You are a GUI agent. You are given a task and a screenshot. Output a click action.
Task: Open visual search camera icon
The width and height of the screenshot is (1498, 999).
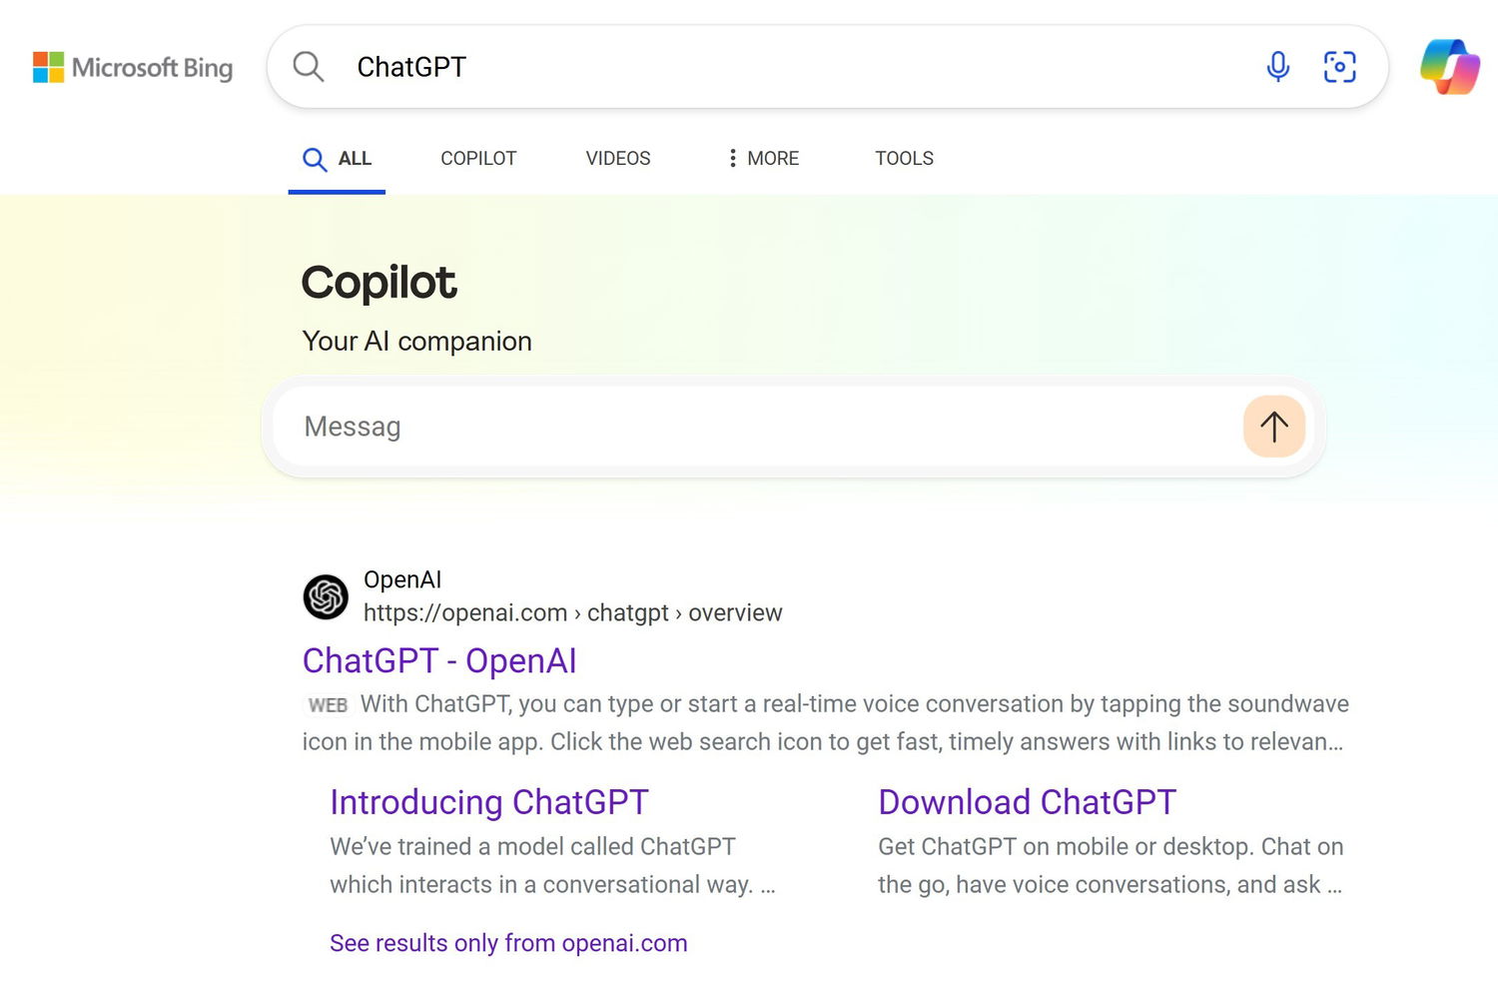click(x=1339, y=67)
